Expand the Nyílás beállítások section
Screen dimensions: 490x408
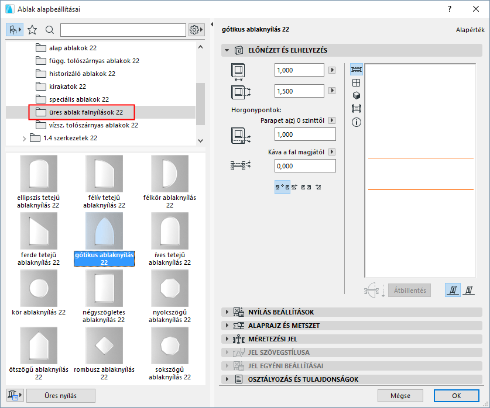(227, 312)
